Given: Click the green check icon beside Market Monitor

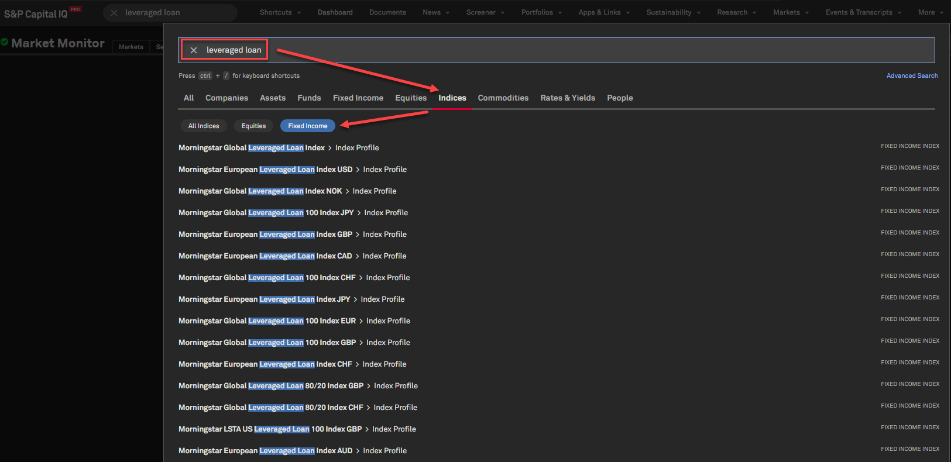Looking at the screenshot, I should coord(5,42).
